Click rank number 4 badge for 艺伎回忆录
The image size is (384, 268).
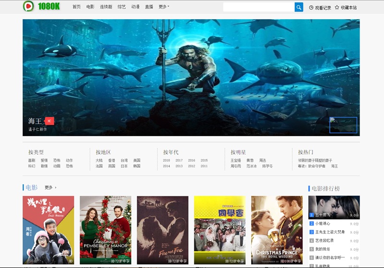tap(311, 241)
